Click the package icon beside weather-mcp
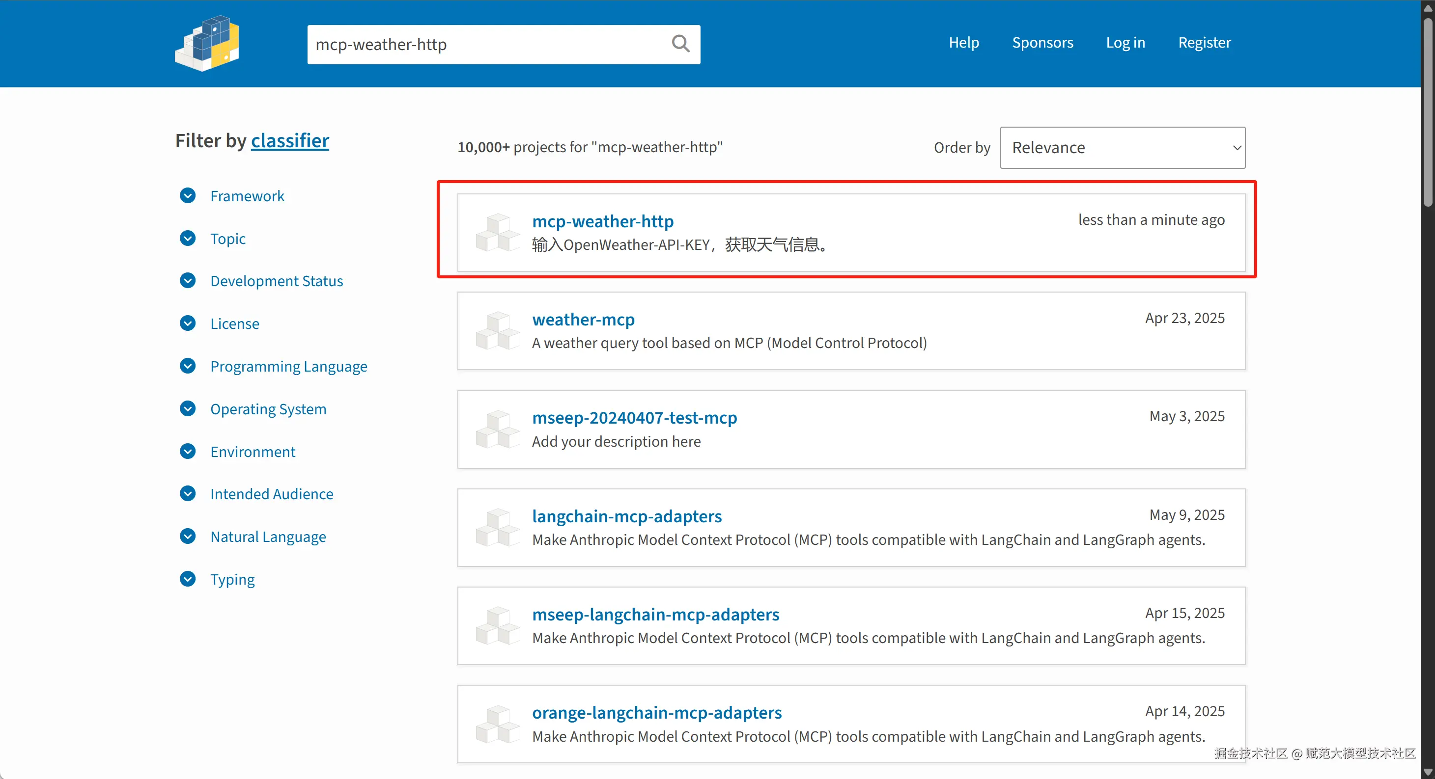Screen dimensions: 1435x779 pyautogui.click(x=498, y=331)
